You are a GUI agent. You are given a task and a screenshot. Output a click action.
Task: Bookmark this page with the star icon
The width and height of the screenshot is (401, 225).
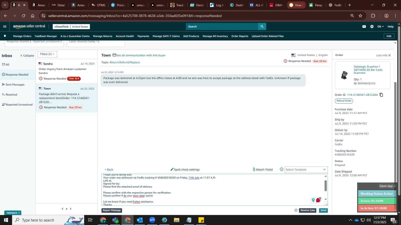pyautogui.click(x=360, y=16)
